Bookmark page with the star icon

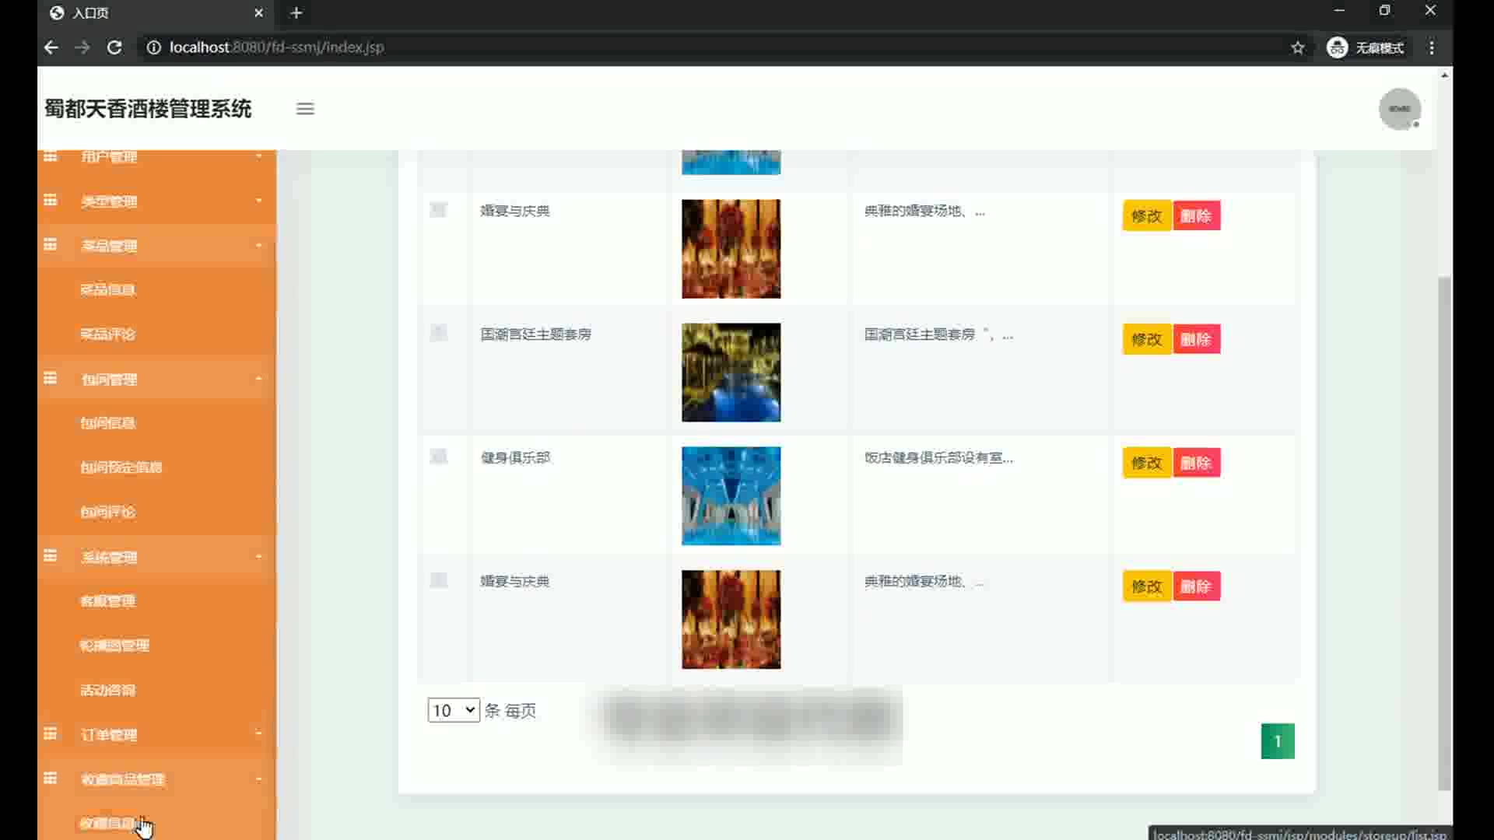click(x=1297, y=47)
